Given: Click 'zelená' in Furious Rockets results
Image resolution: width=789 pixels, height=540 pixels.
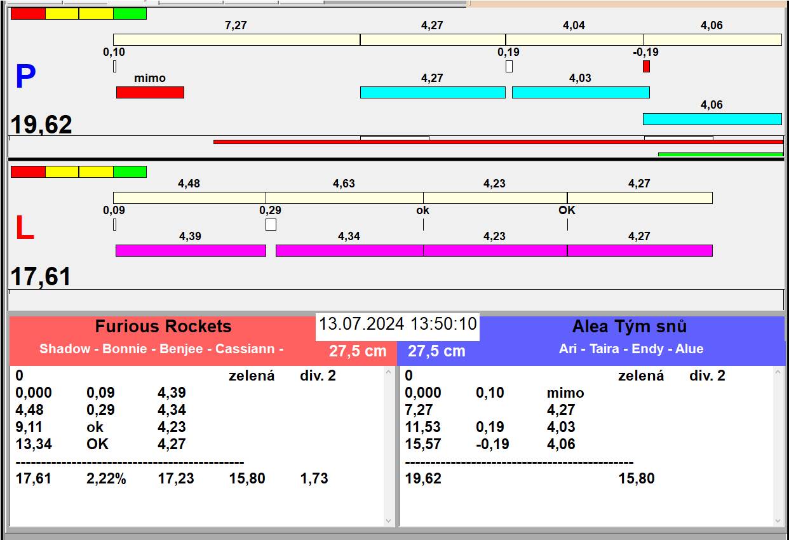Looking at the screenshot, I should pos(252,375).
